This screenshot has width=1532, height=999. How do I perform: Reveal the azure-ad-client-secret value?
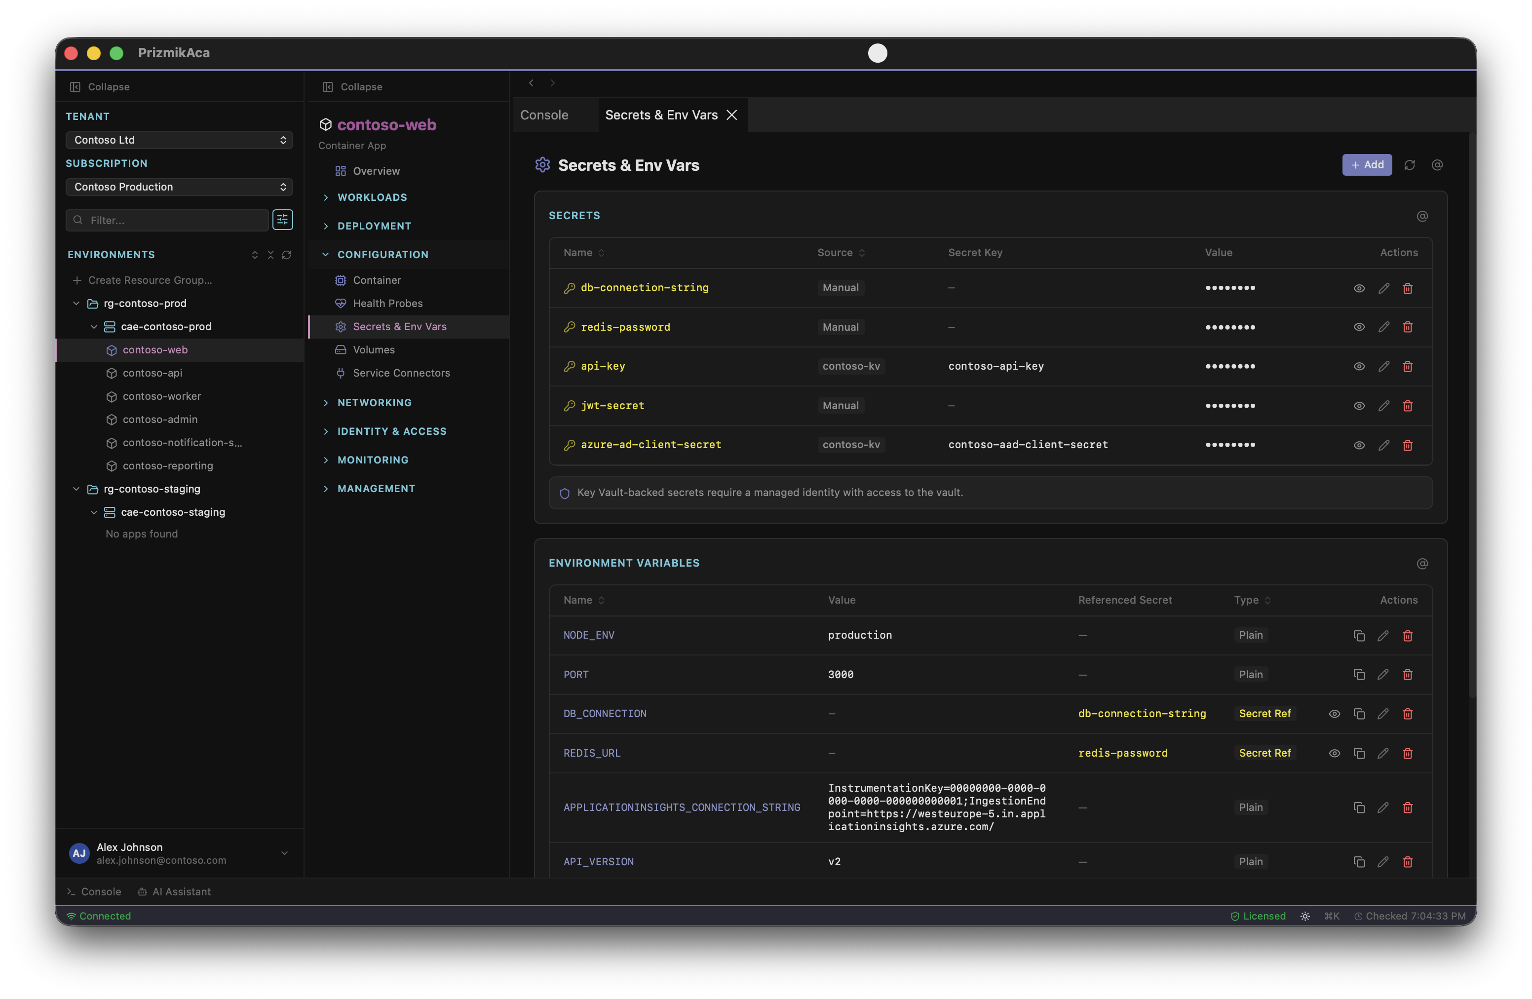(1359, 445)
